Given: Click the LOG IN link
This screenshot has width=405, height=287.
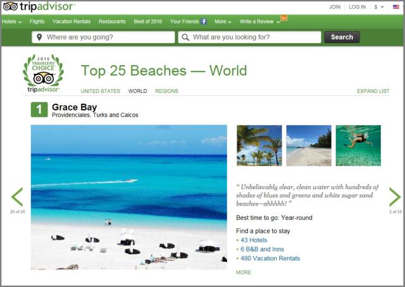Looking at the screenshot, I should (358, 7).
